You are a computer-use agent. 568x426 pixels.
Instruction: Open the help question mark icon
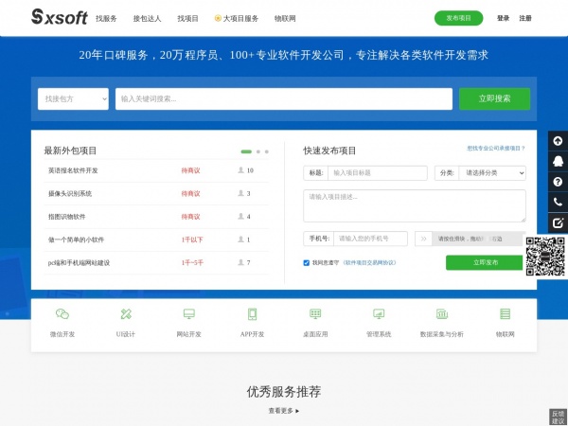click(558, 182)
